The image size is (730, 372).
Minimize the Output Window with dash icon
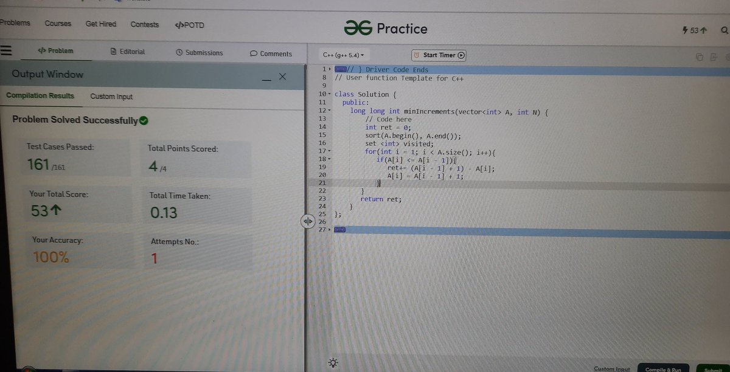[267, 79]
